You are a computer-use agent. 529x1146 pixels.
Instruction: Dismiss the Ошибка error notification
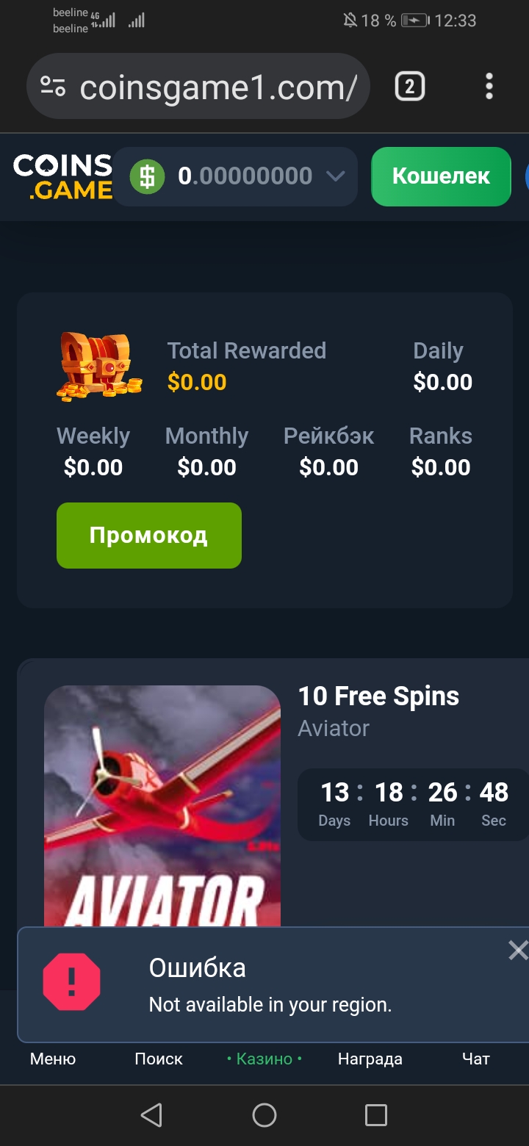tap(518, 951)
